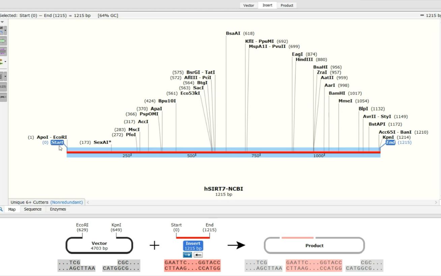This screenshot has width=441, height=276.
Task: Switch to the Vector tab
Action: tap(249, 5)
